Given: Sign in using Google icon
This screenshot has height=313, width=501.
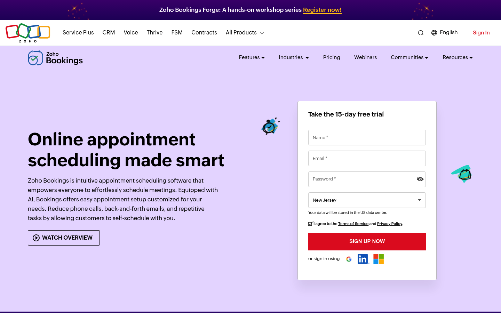Looking at the screenshot, I should 349,259.
